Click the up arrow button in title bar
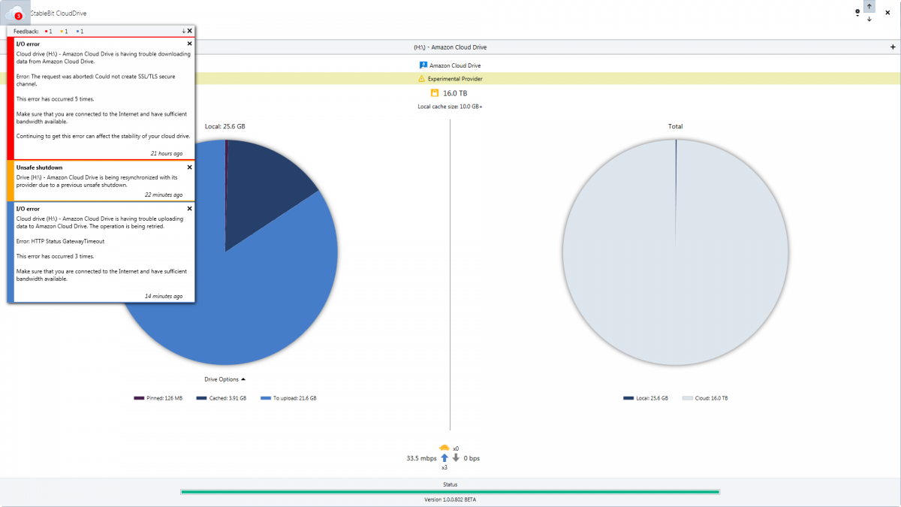The height and width of the screenshot is (507, 901). pos(869,6)
